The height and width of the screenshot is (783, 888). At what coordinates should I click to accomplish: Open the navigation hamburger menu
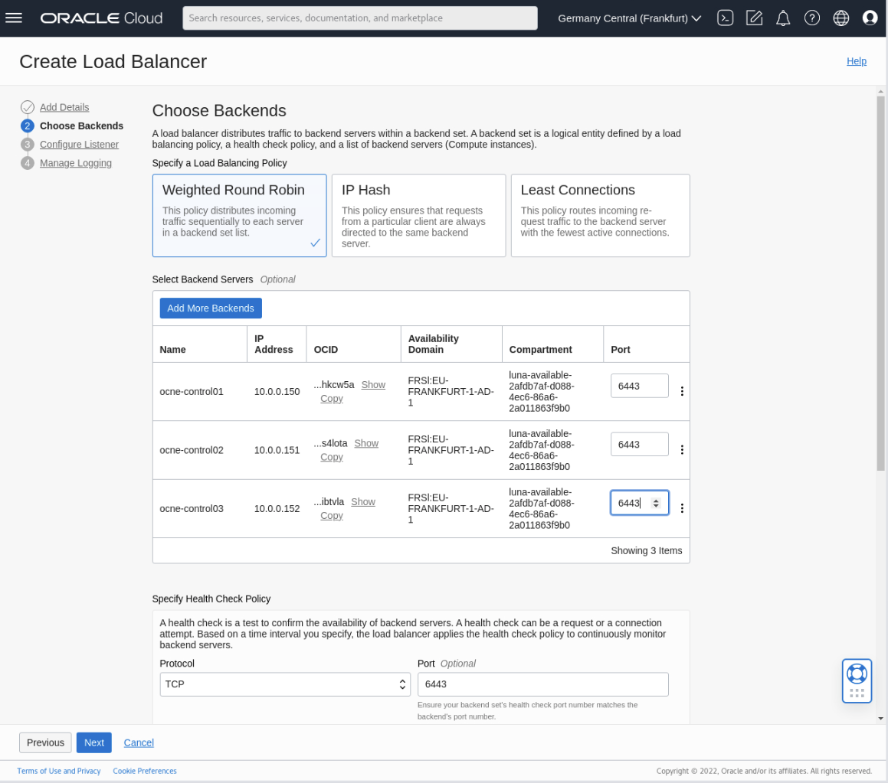(14, 18)
